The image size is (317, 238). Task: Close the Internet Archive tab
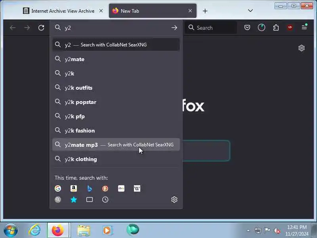(101, 11)
